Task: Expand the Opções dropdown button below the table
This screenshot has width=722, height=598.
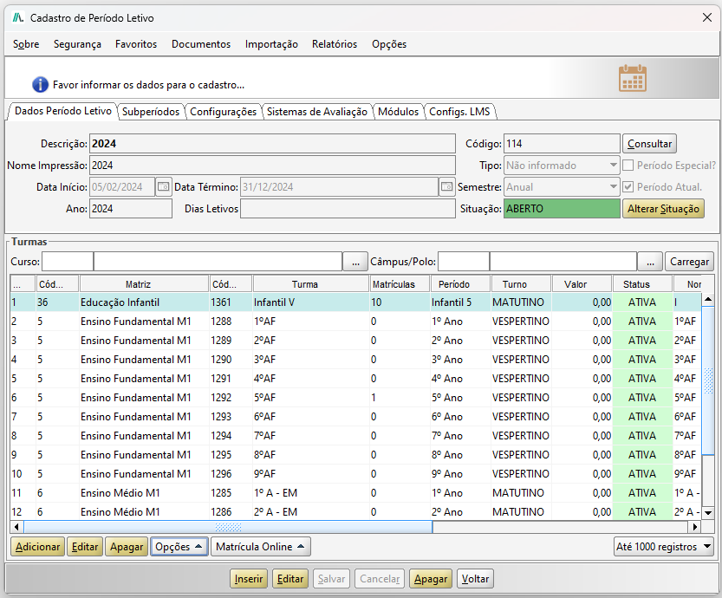Action: pyautogui.click(x=179, y=547)
